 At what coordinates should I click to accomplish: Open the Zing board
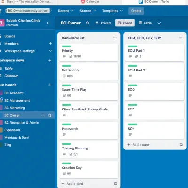click(x=8, y=145)
